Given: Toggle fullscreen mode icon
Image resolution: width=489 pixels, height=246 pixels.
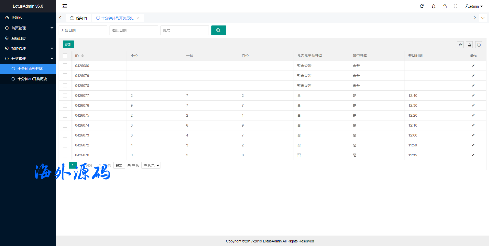Looking at the screenshot, I should coord(455,6).
